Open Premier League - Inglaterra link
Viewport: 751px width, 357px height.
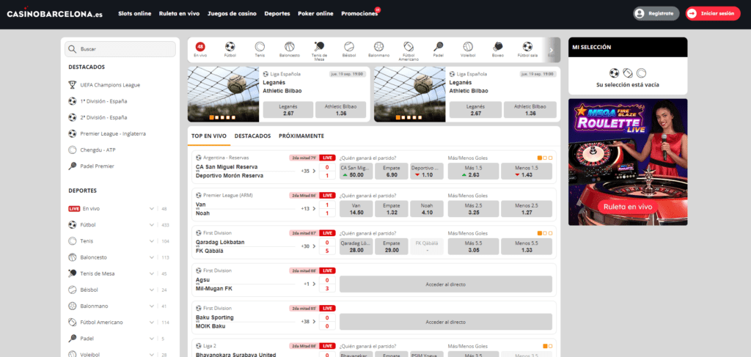click(x=107, y=133)
